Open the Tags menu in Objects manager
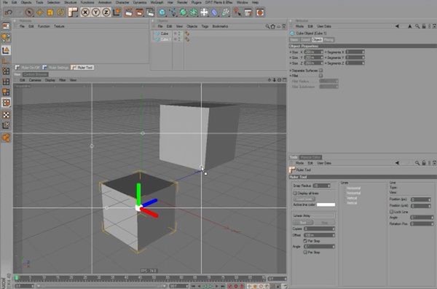Image resolution: width=437 pixels, height=289 pixels. pyautogui.click(x=205, y=26)
